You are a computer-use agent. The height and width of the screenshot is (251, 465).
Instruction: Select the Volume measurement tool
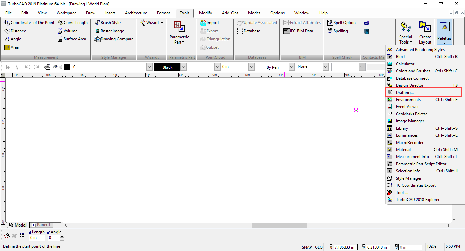tap(67, 31)
